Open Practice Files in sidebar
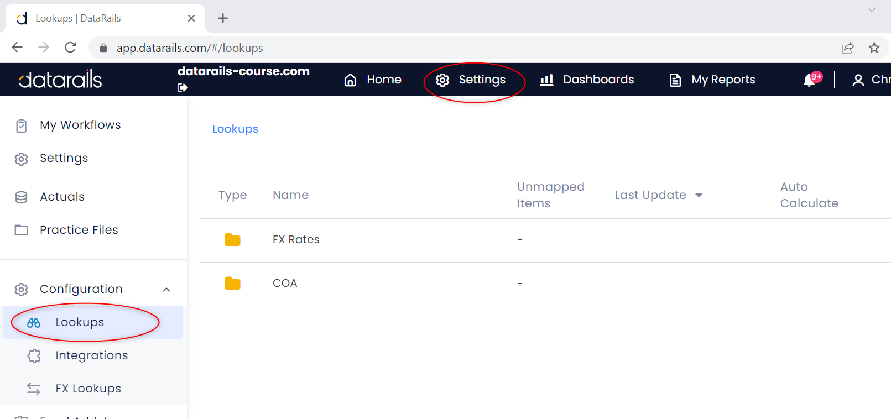Image resolution: width=891 pixels, height=419 pixels. 79,230
